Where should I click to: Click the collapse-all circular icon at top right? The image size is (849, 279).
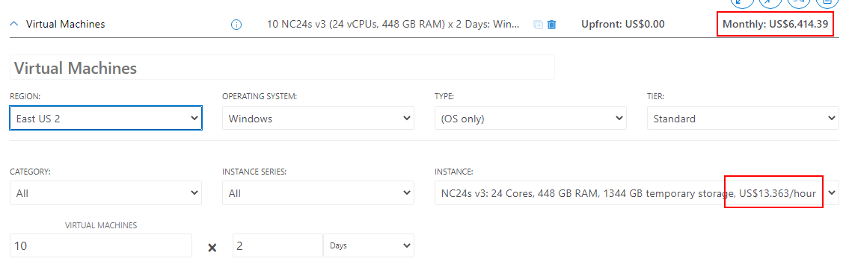tap(742, 2)
